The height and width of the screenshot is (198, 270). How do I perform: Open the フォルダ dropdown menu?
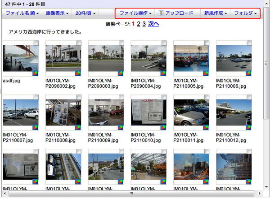pyautogui.click(x=245, y=13)
